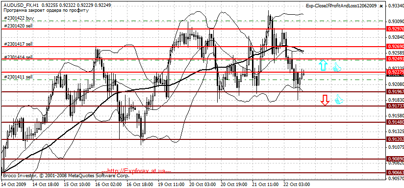Click the Exp-CloseIfProfitAndLoss12062009 expert label

(341, 6)
